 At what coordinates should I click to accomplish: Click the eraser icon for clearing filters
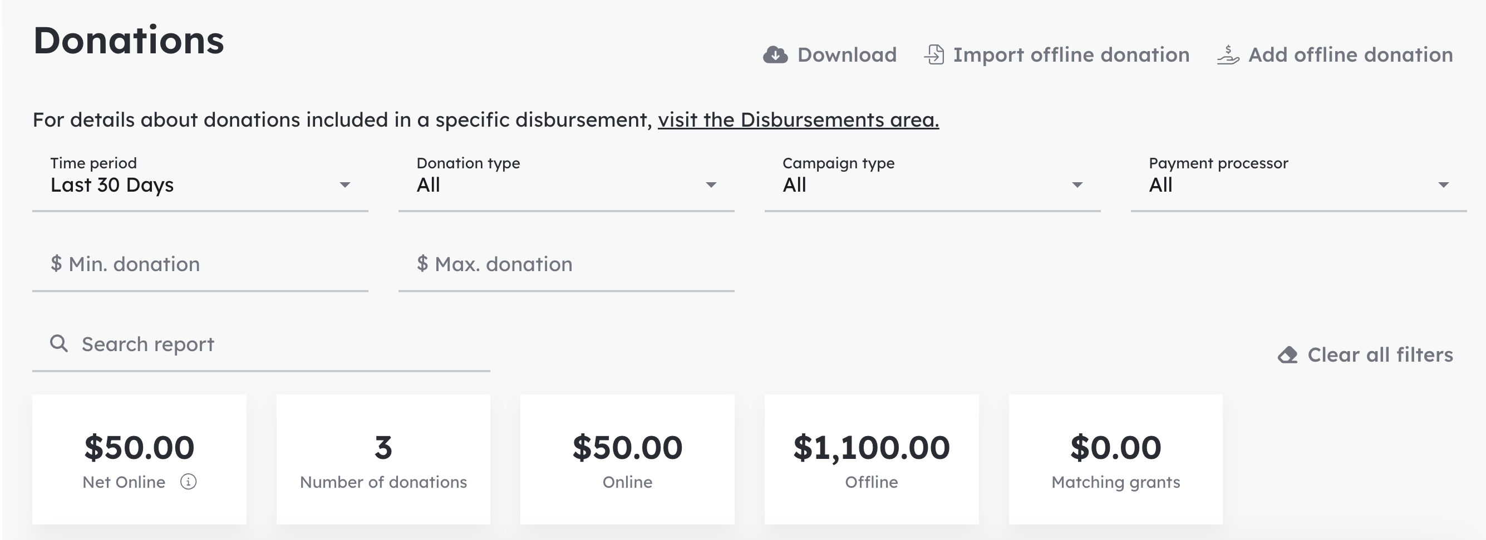(1287, 354)
